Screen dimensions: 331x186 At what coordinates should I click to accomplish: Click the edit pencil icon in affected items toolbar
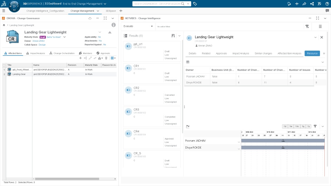90,58
